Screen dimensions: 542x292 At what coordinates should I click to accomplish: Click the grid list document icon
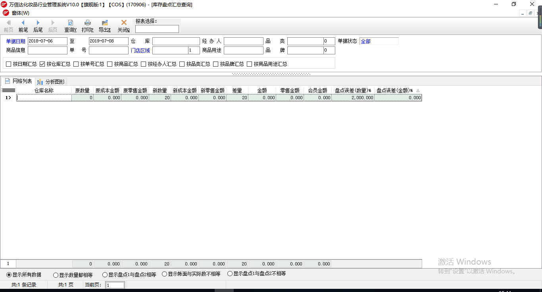7,81
